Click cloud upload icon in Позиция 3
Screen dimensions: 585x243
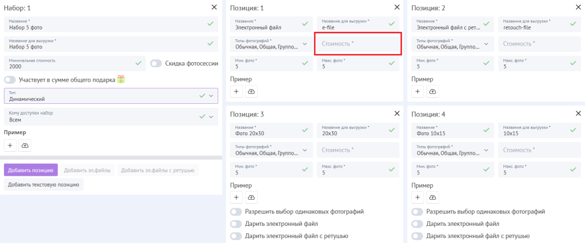(x=251, y=197)
